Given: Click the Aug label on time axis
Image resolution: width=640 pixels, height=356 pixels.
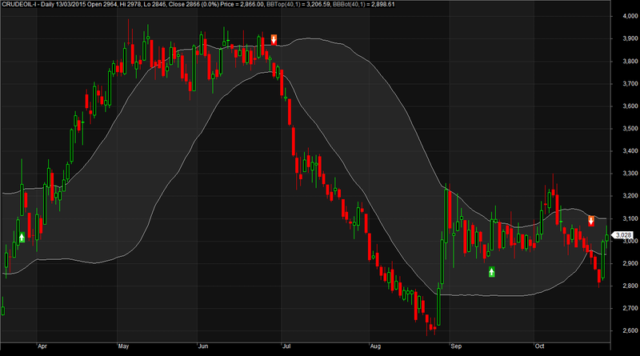Looking at the screenshot, I should 375,346.
